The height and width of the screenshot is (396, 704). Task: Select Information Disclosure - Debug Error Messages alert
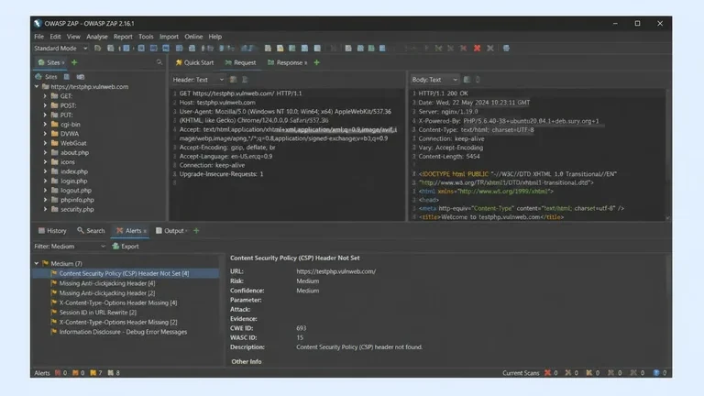(x=123, y=332)
